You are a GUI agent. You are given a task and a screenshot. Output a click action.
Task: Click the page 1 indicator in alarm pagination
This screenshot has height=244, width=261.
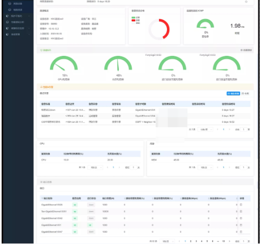224,130
